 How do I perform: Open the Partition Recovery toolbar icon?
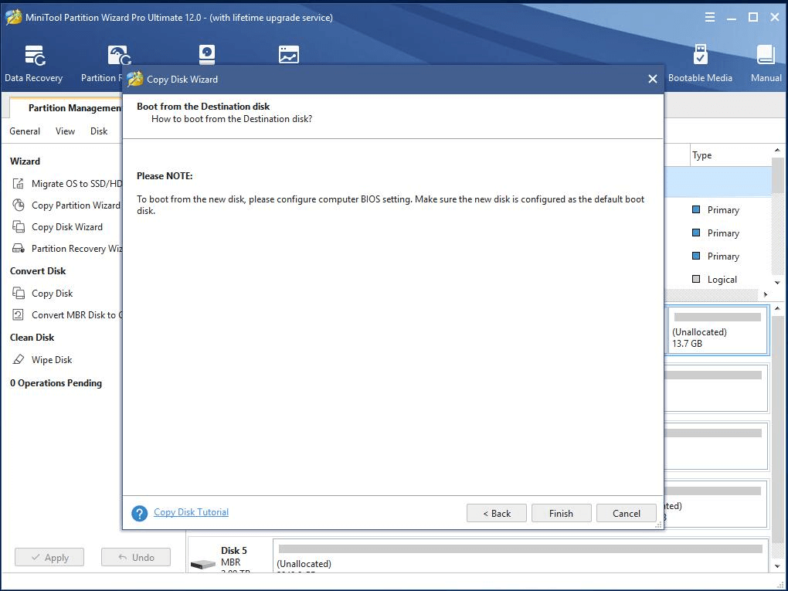120,54
